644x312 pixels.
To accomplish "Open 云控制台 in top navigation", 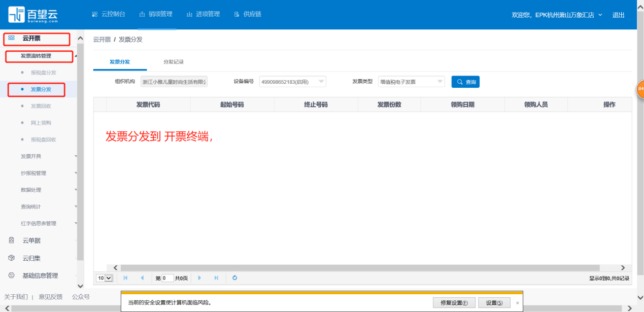I will 109,14.
